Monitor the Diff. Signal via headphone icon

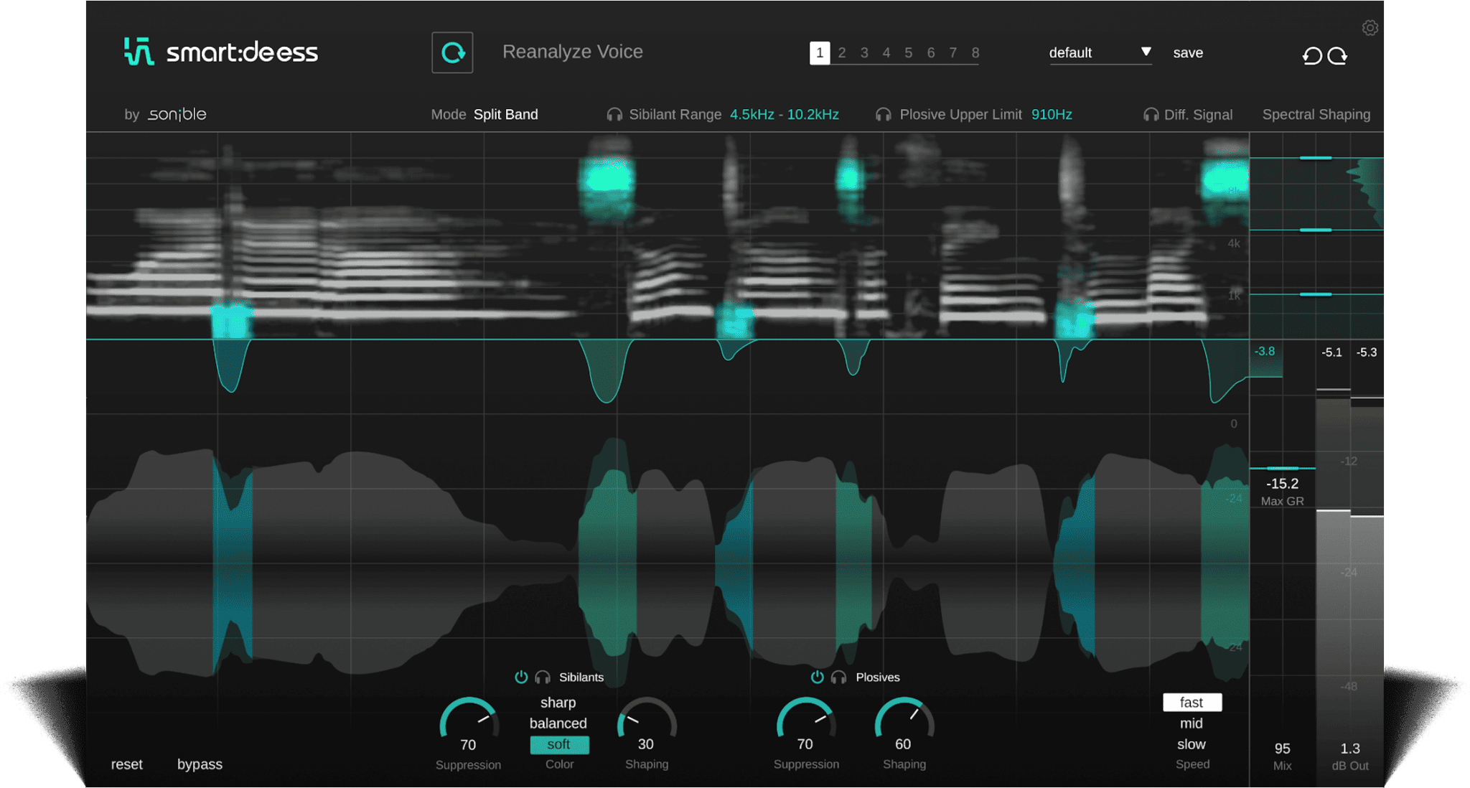1151,114
